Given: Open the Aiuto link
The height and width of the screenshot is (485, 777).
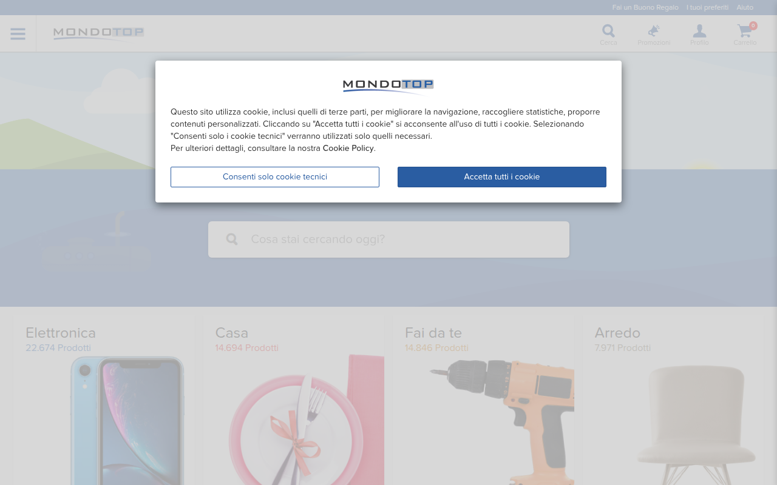Looking at the screenshot, I should point(745,7).
